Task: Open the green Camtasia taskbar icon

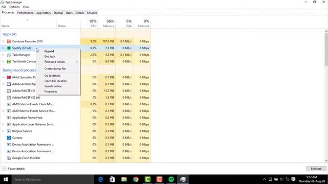Action: [x=148, y=179]
